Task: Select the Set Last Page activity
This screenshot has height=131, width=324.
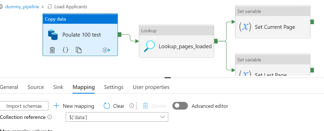Action: (273, 65)
